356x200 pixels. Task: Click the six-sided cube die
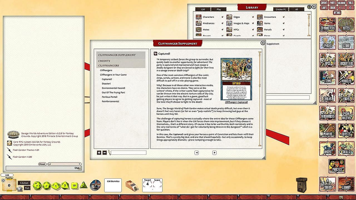pyautogui.click(x=74, y=185)
